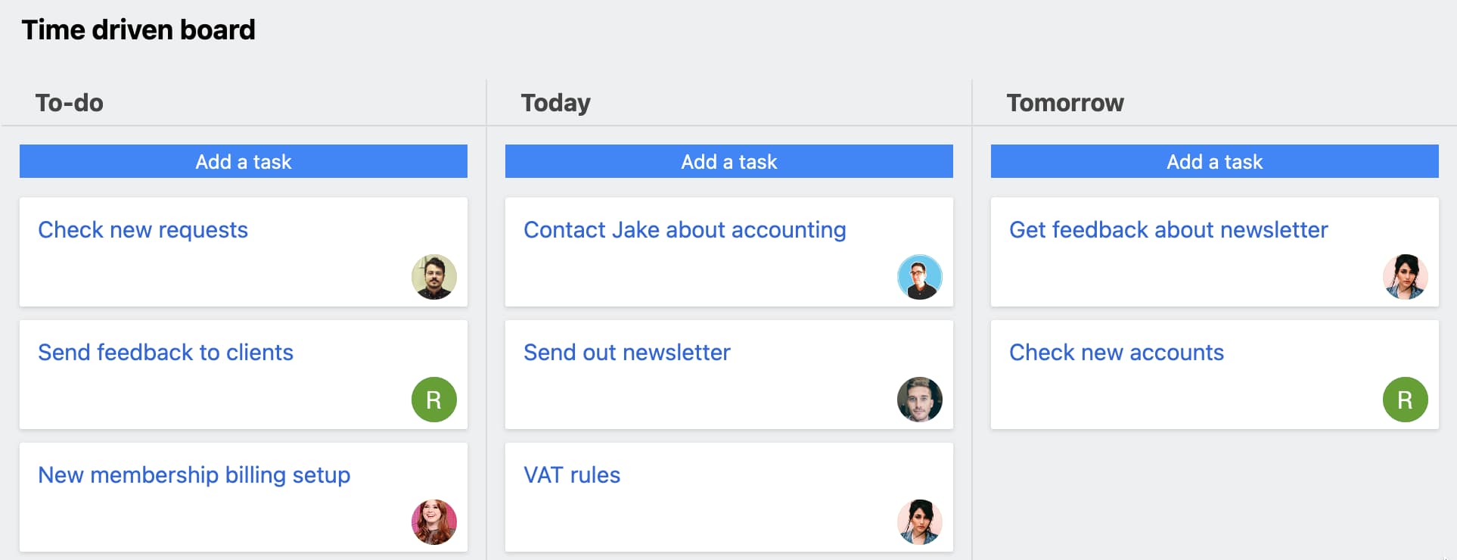Open Send out newsletter task
The image size is (1457, 560).
[627, 353]
